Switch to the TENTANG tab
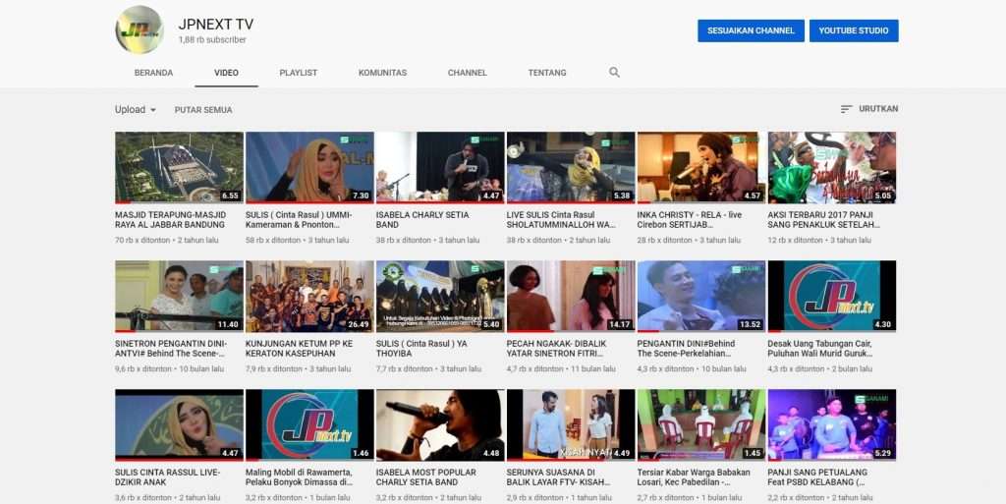Image resolution: width=1006 pixels, height=504 pixels. pos(547,73)
